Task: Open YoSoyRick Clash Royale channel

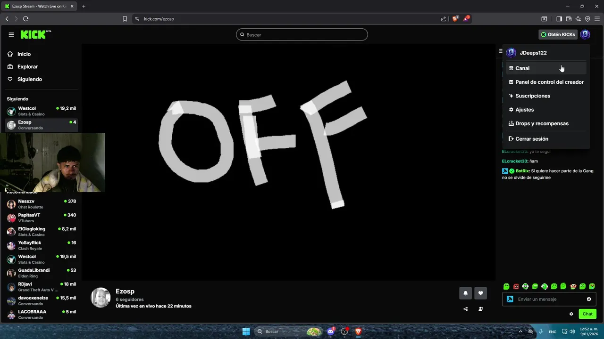Action: click(41, 245)
